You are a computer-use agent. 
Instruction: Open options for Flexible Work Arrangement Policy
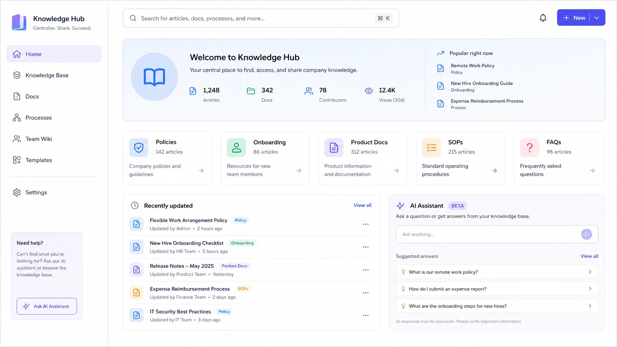(366, 224)
